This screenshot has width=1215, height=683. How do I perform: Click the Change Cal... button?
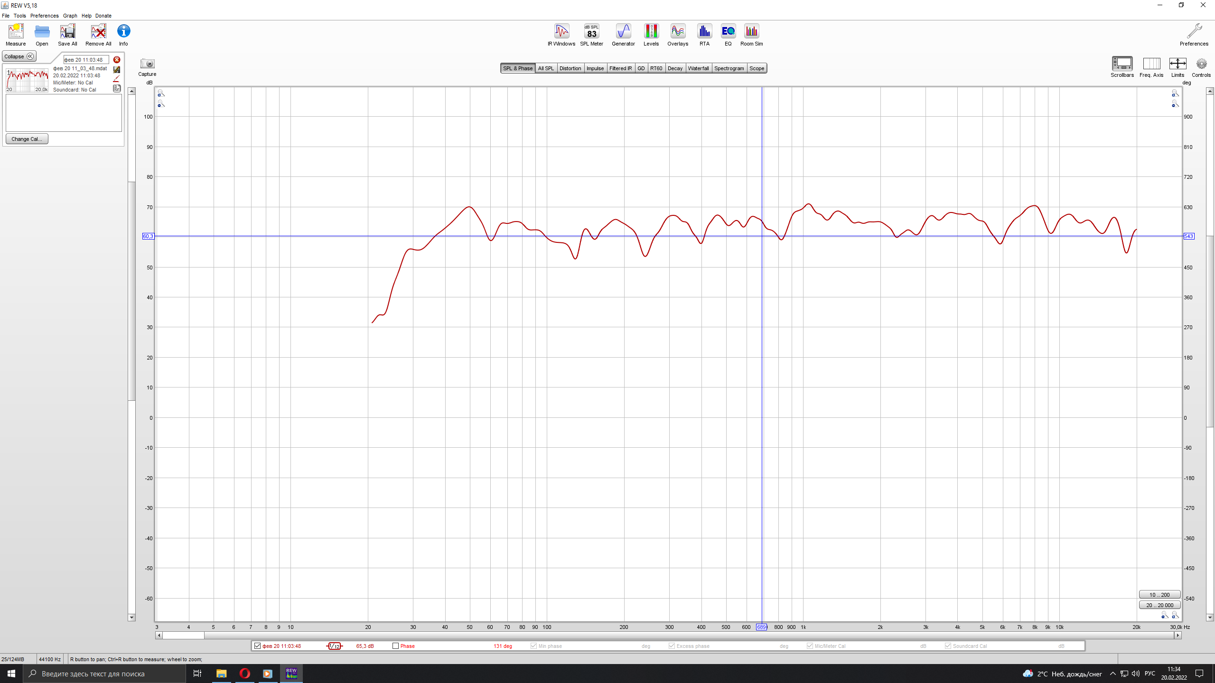(27, 139)
